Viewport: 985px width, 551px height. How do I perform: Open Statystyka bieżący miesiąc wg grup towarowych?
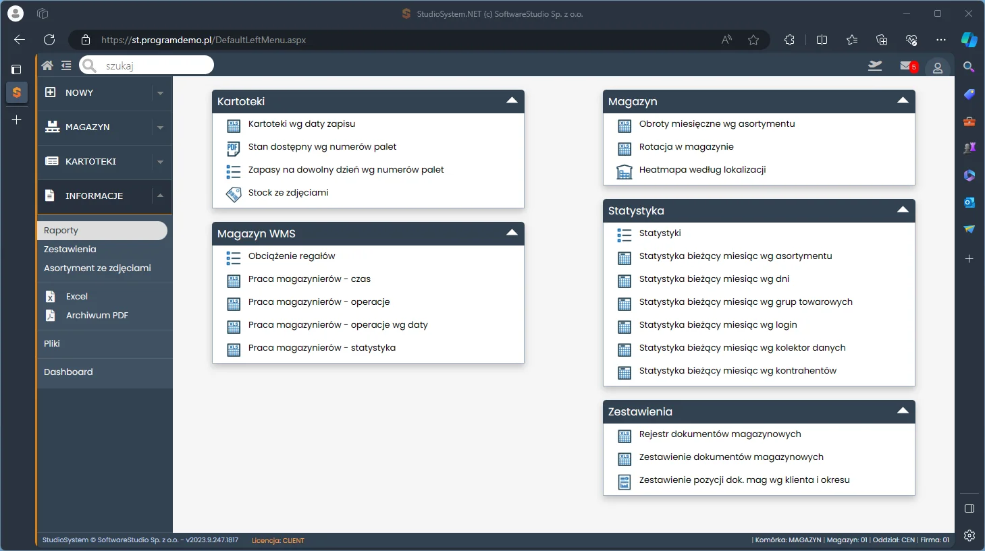746,302
